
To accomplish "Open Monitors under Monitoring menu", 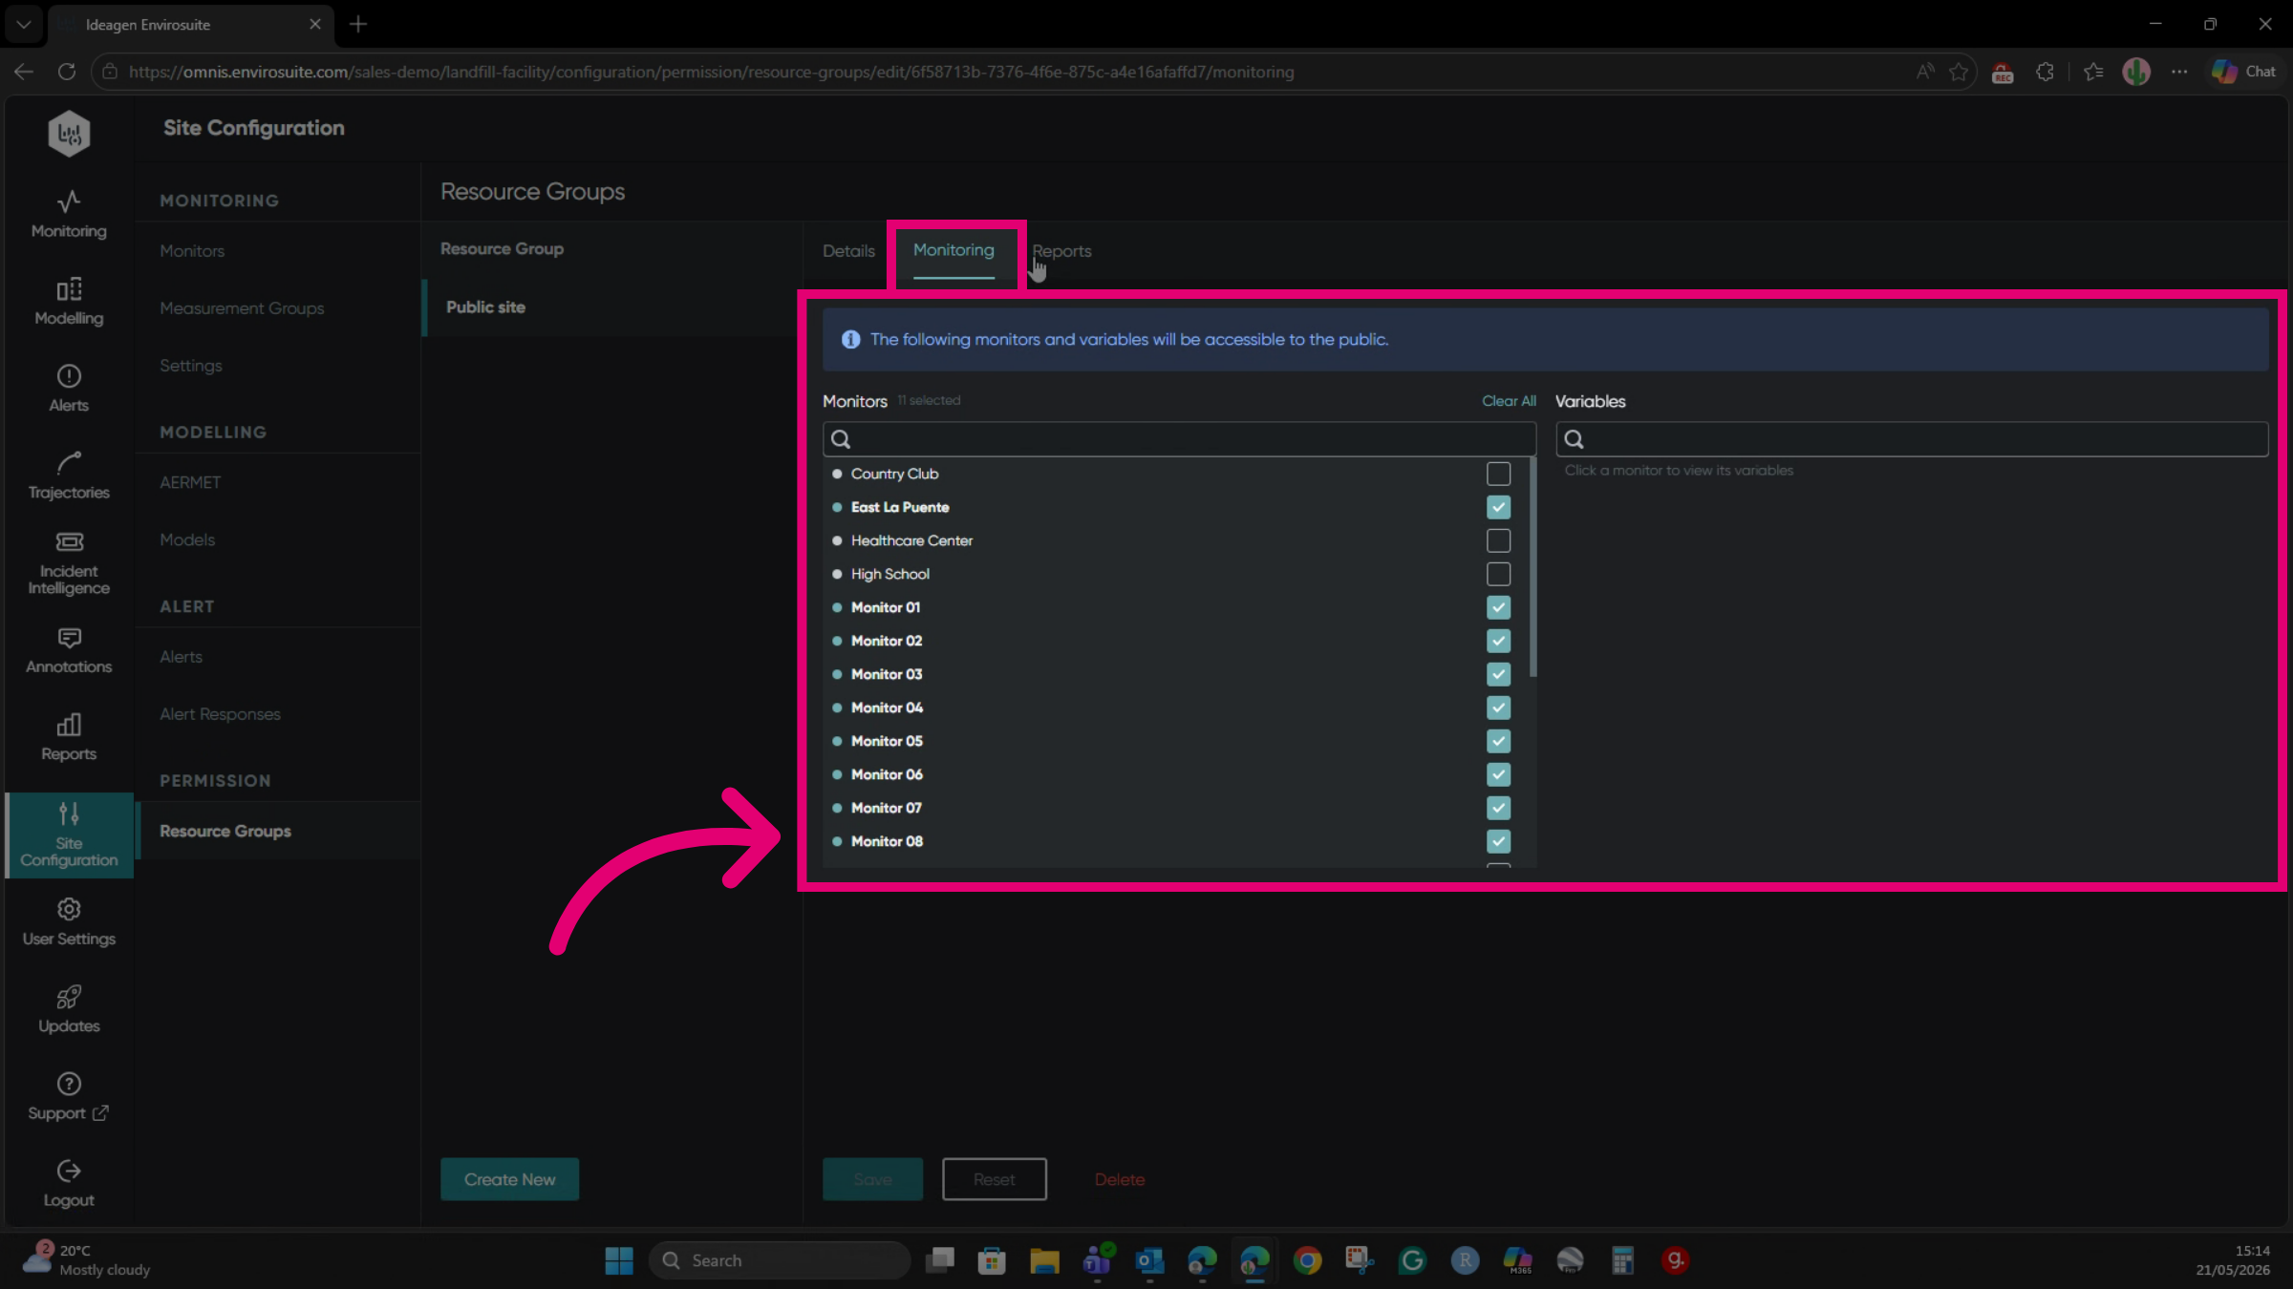I will pyautogui.click(x=192, y=251).
